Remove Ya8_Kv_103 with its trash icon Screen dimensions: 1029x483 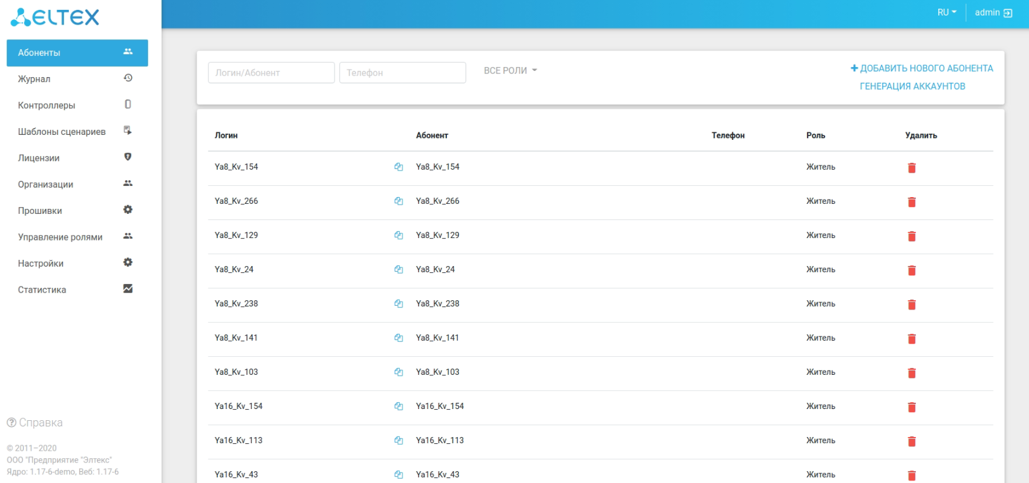[911, 373]
